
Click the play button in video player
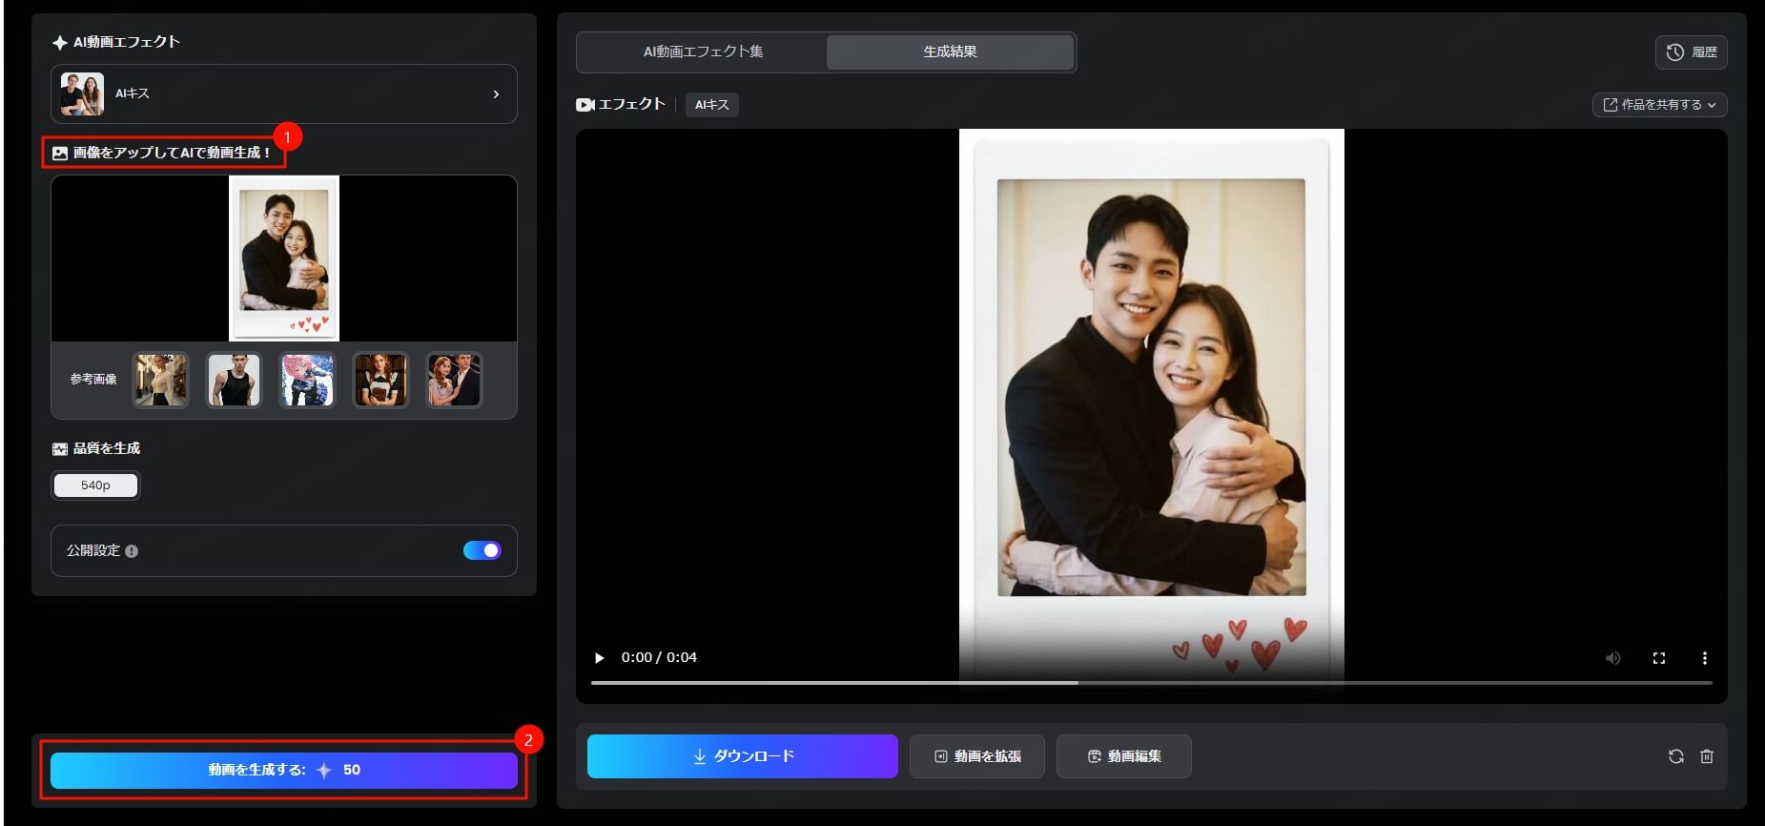coord(599,658)
